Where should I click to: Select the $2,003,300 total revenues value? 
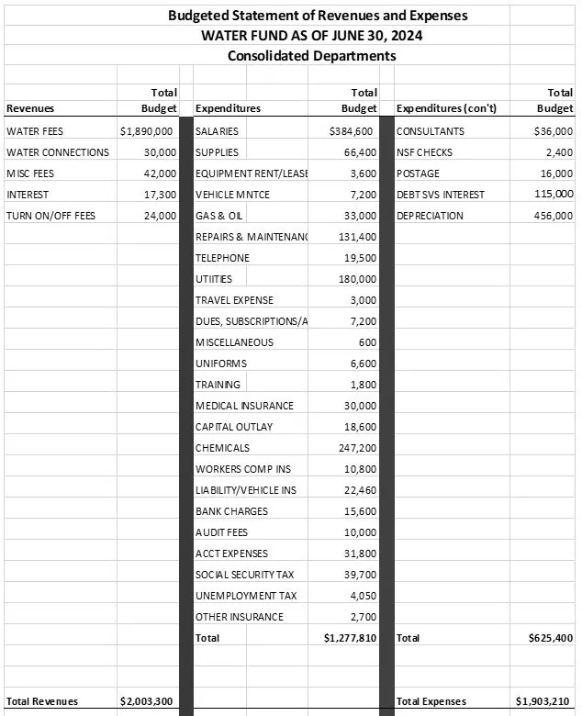(148, 701)
